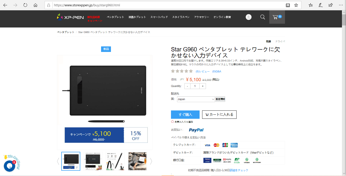Expand the Japan country dropdown
Screen dimensions: 346x176
pyautogui.click(x=196, y=99)
